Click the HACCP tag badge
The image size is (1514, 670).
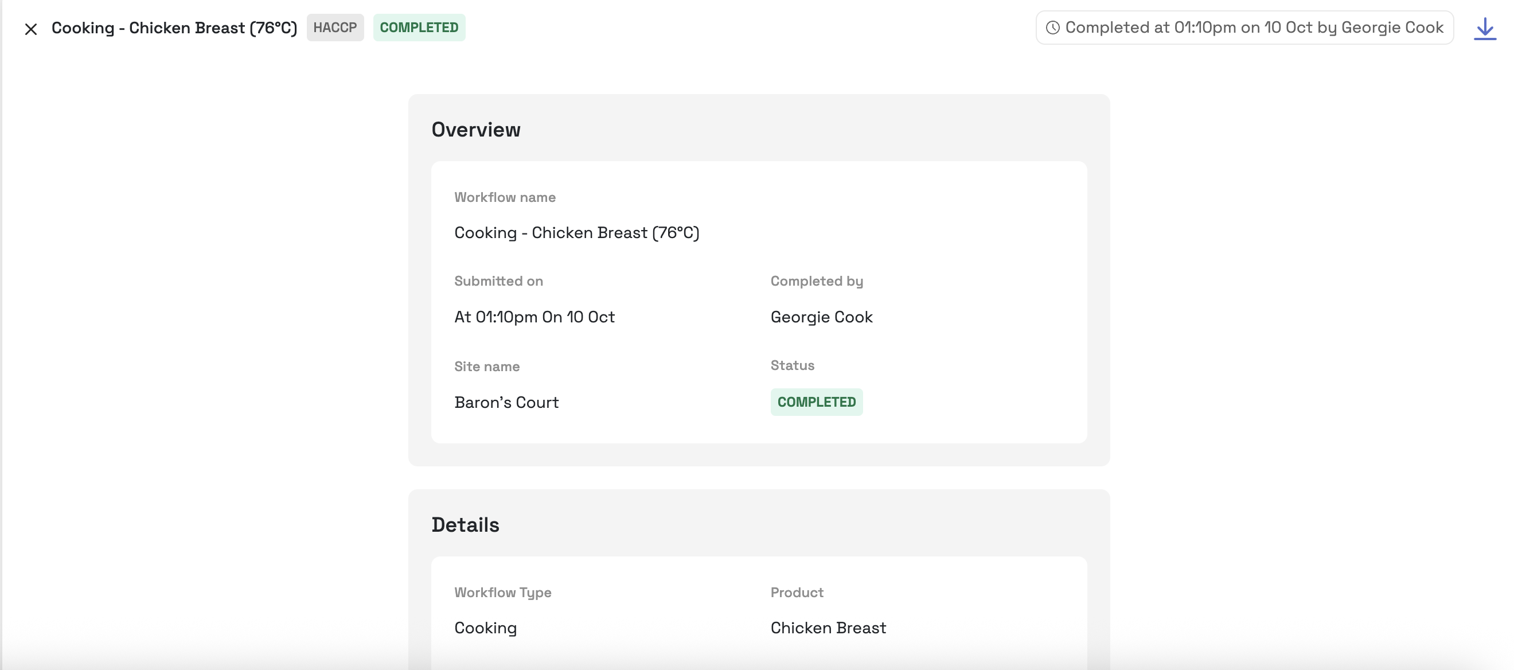(x=335, y=28)
